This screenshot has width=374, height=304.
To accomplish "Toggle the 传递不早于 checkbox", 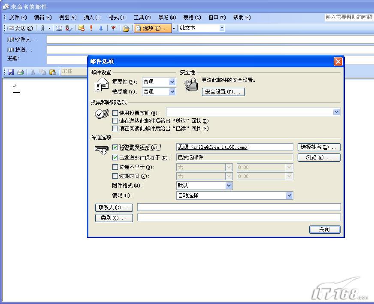I will pyautogui.click(x=115, y=167).
